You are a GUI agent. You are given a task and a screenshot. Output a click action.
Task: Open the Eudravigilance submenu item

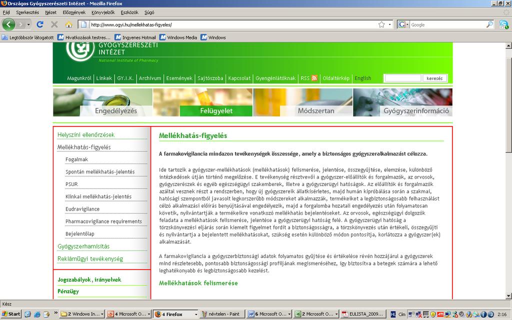(82, 209)
